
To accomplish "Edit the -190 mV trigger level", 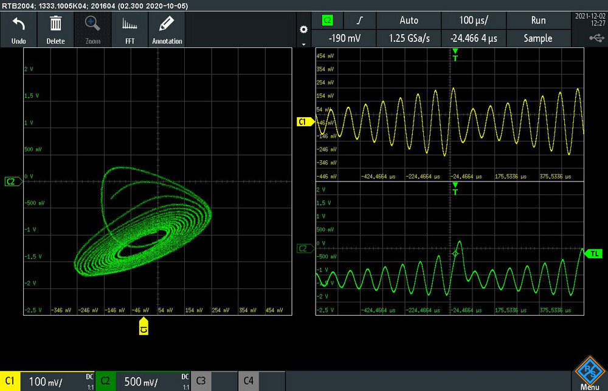I will [x=344, y=38].
